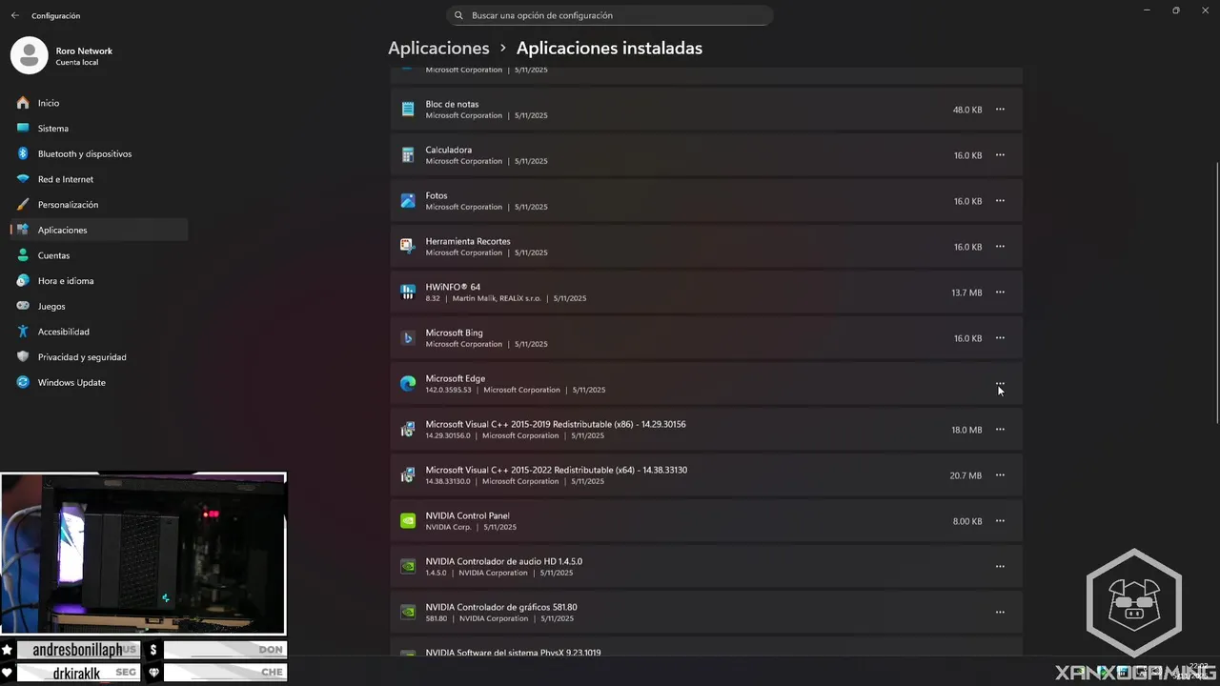1220x686 pixels.
Task: Open Red e Internet section
Action: tap(99, 179)
